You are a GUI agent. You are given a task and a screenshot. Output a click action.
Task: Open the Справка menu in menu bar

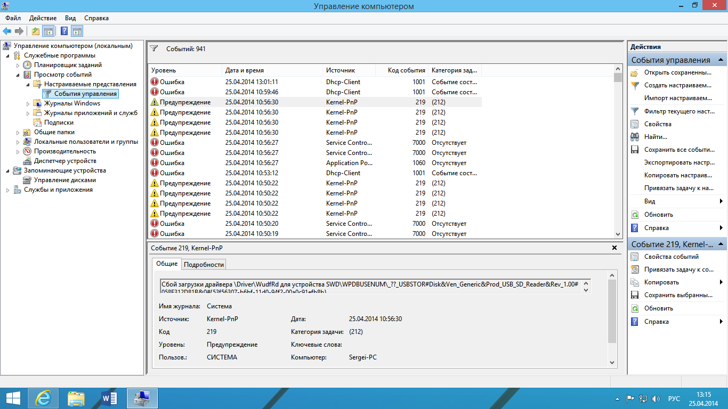point(96,18)
